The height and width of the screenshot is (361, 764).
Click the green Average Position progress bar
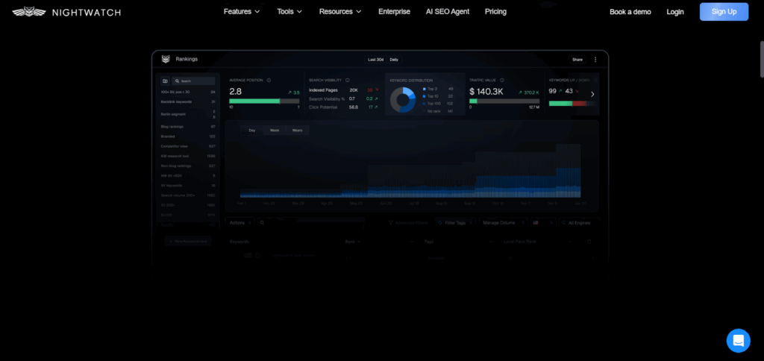[x=254, y=101]
